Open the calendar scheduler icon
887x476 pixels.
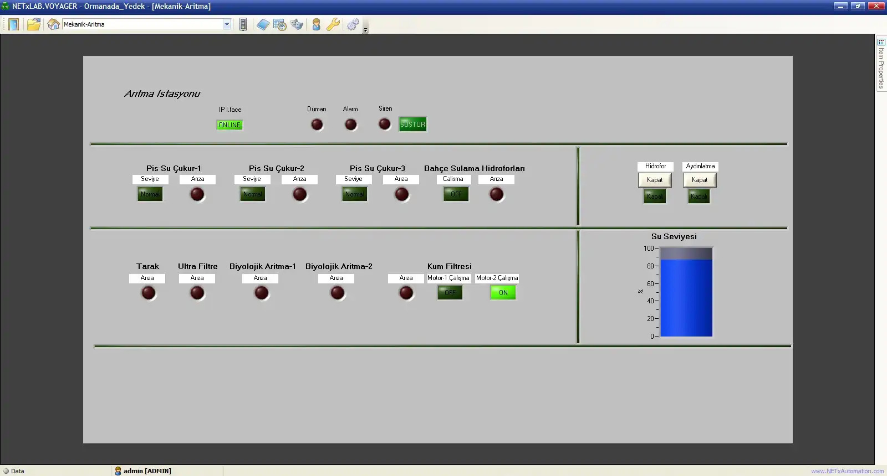coord(280,24)
